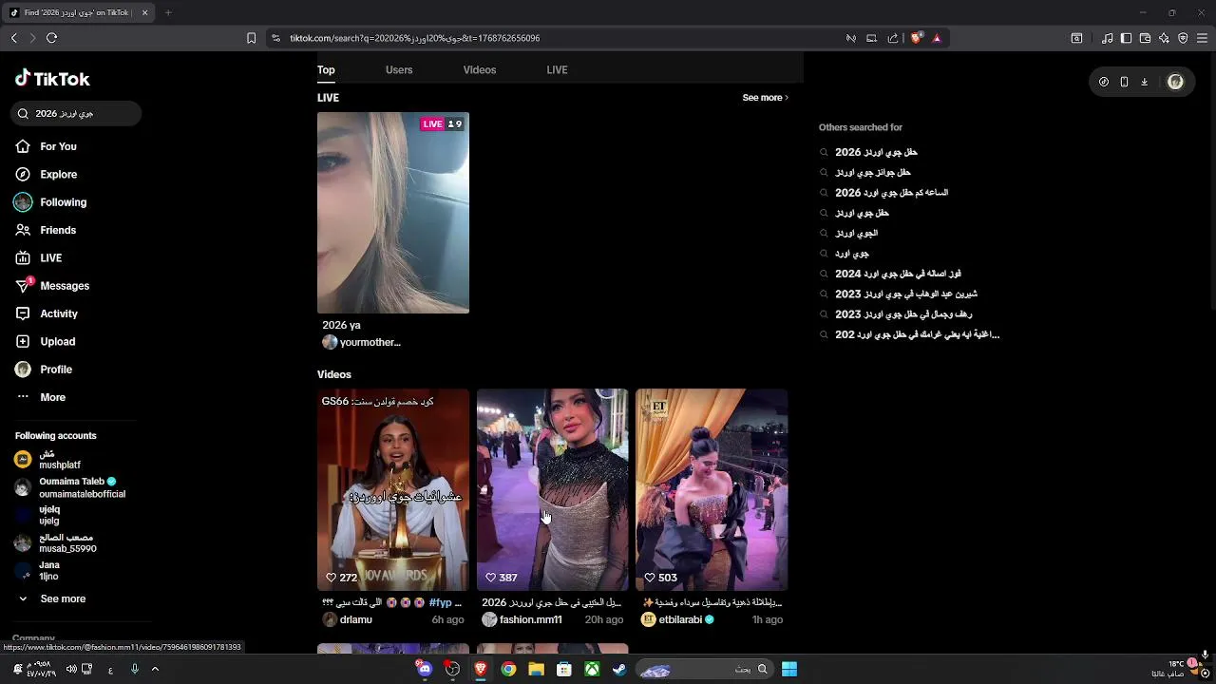Open musab_55990 followed account
The image size is (1216, 684).
(56, 542)
